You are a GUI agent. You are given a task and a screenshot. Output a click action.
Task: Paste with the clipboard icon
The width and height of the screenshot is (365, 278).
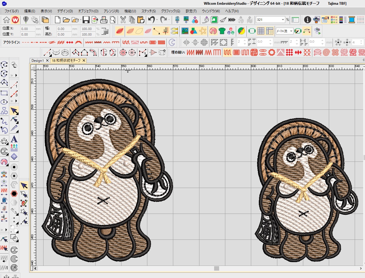[x=141, y=20]
